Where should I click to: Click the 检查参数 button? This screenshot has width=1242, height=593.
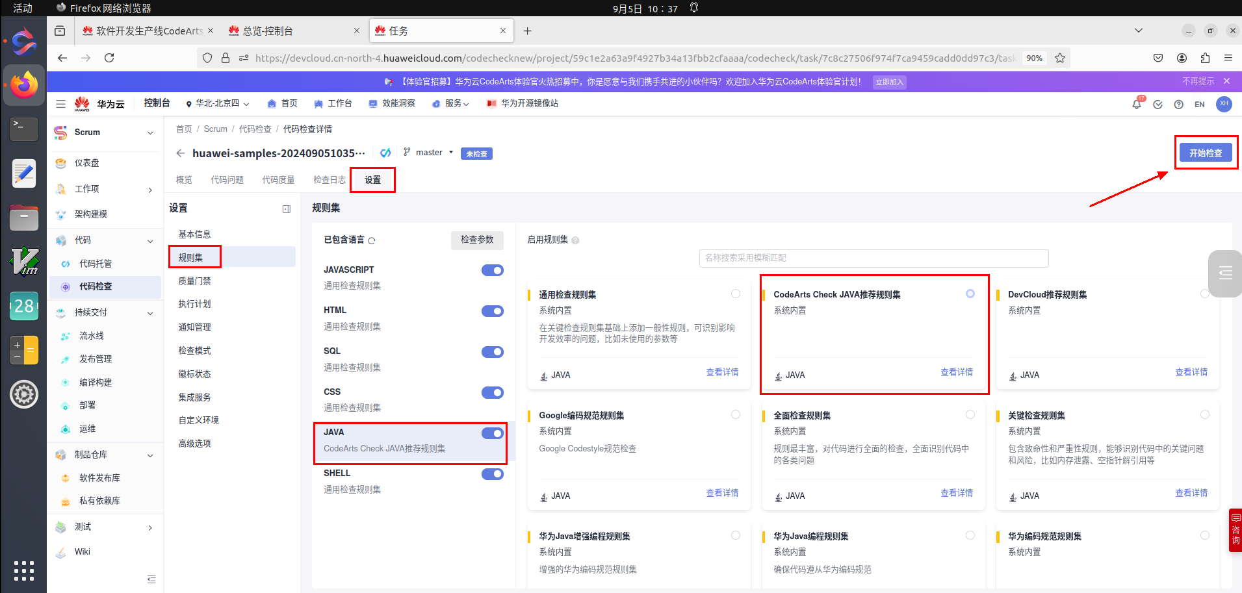[x=477, y=240]
